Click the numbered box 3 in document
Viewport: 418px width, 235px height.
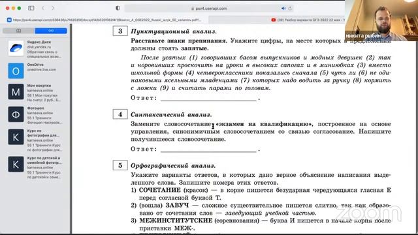click(x=120, y=31)
